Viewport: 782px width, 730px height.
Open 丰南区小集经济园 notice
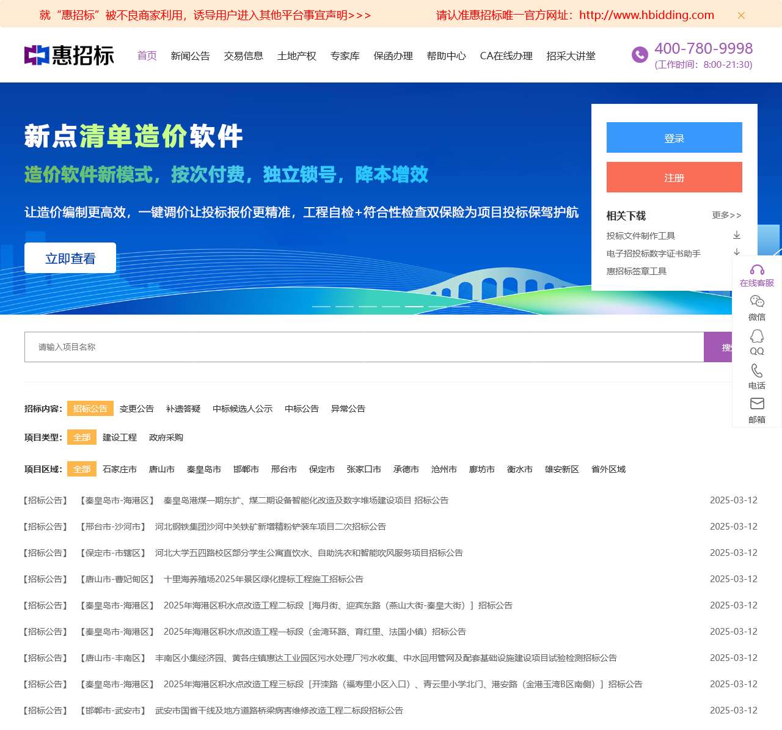tap(386, 658)
